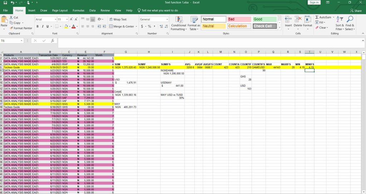
Task: Toggle Bold formatting
Action: (37, 26)
